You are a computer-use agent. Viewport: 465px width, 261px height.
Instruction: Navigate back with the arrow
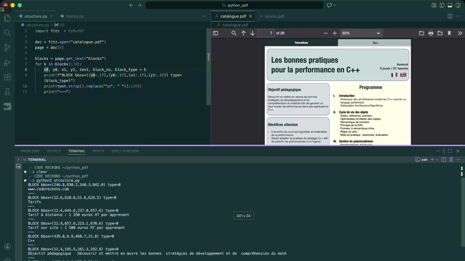coord(131,5)
